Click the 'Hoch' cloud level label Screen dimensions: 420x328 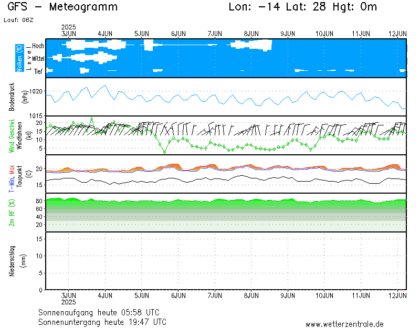[38, 46]
